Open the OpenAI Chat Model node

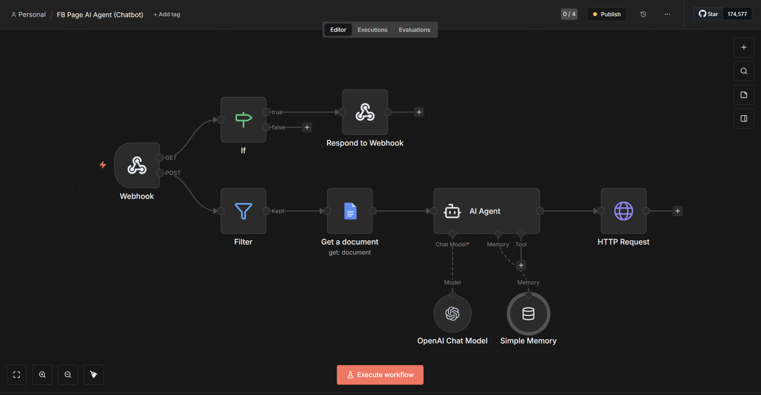coord(452,313)
